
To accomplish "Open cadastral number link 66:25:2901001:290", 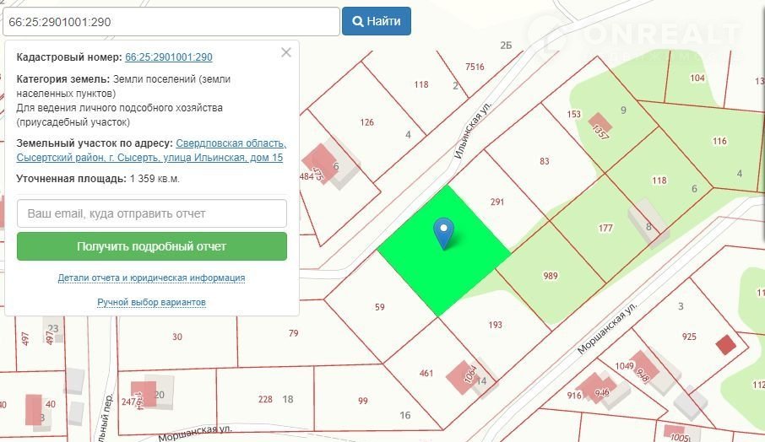I will 169,57.
